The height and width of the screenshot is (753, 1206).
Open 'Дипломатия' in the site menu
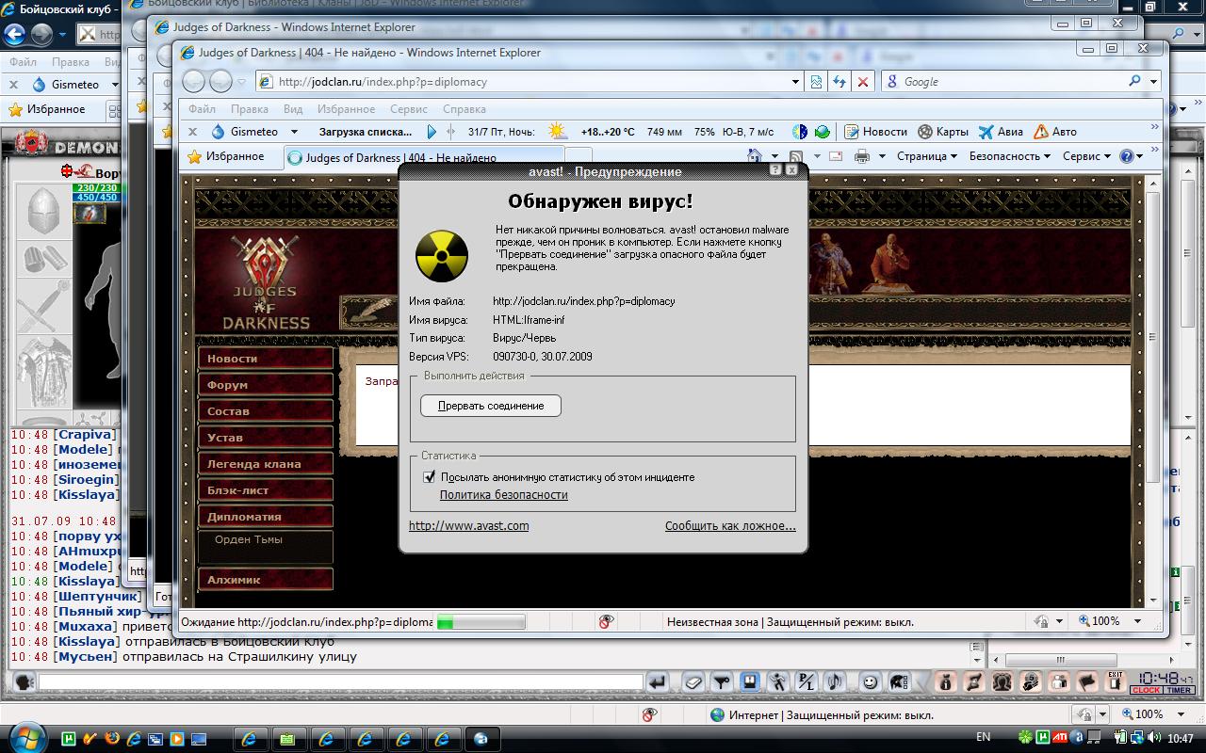tap(266, 517)
